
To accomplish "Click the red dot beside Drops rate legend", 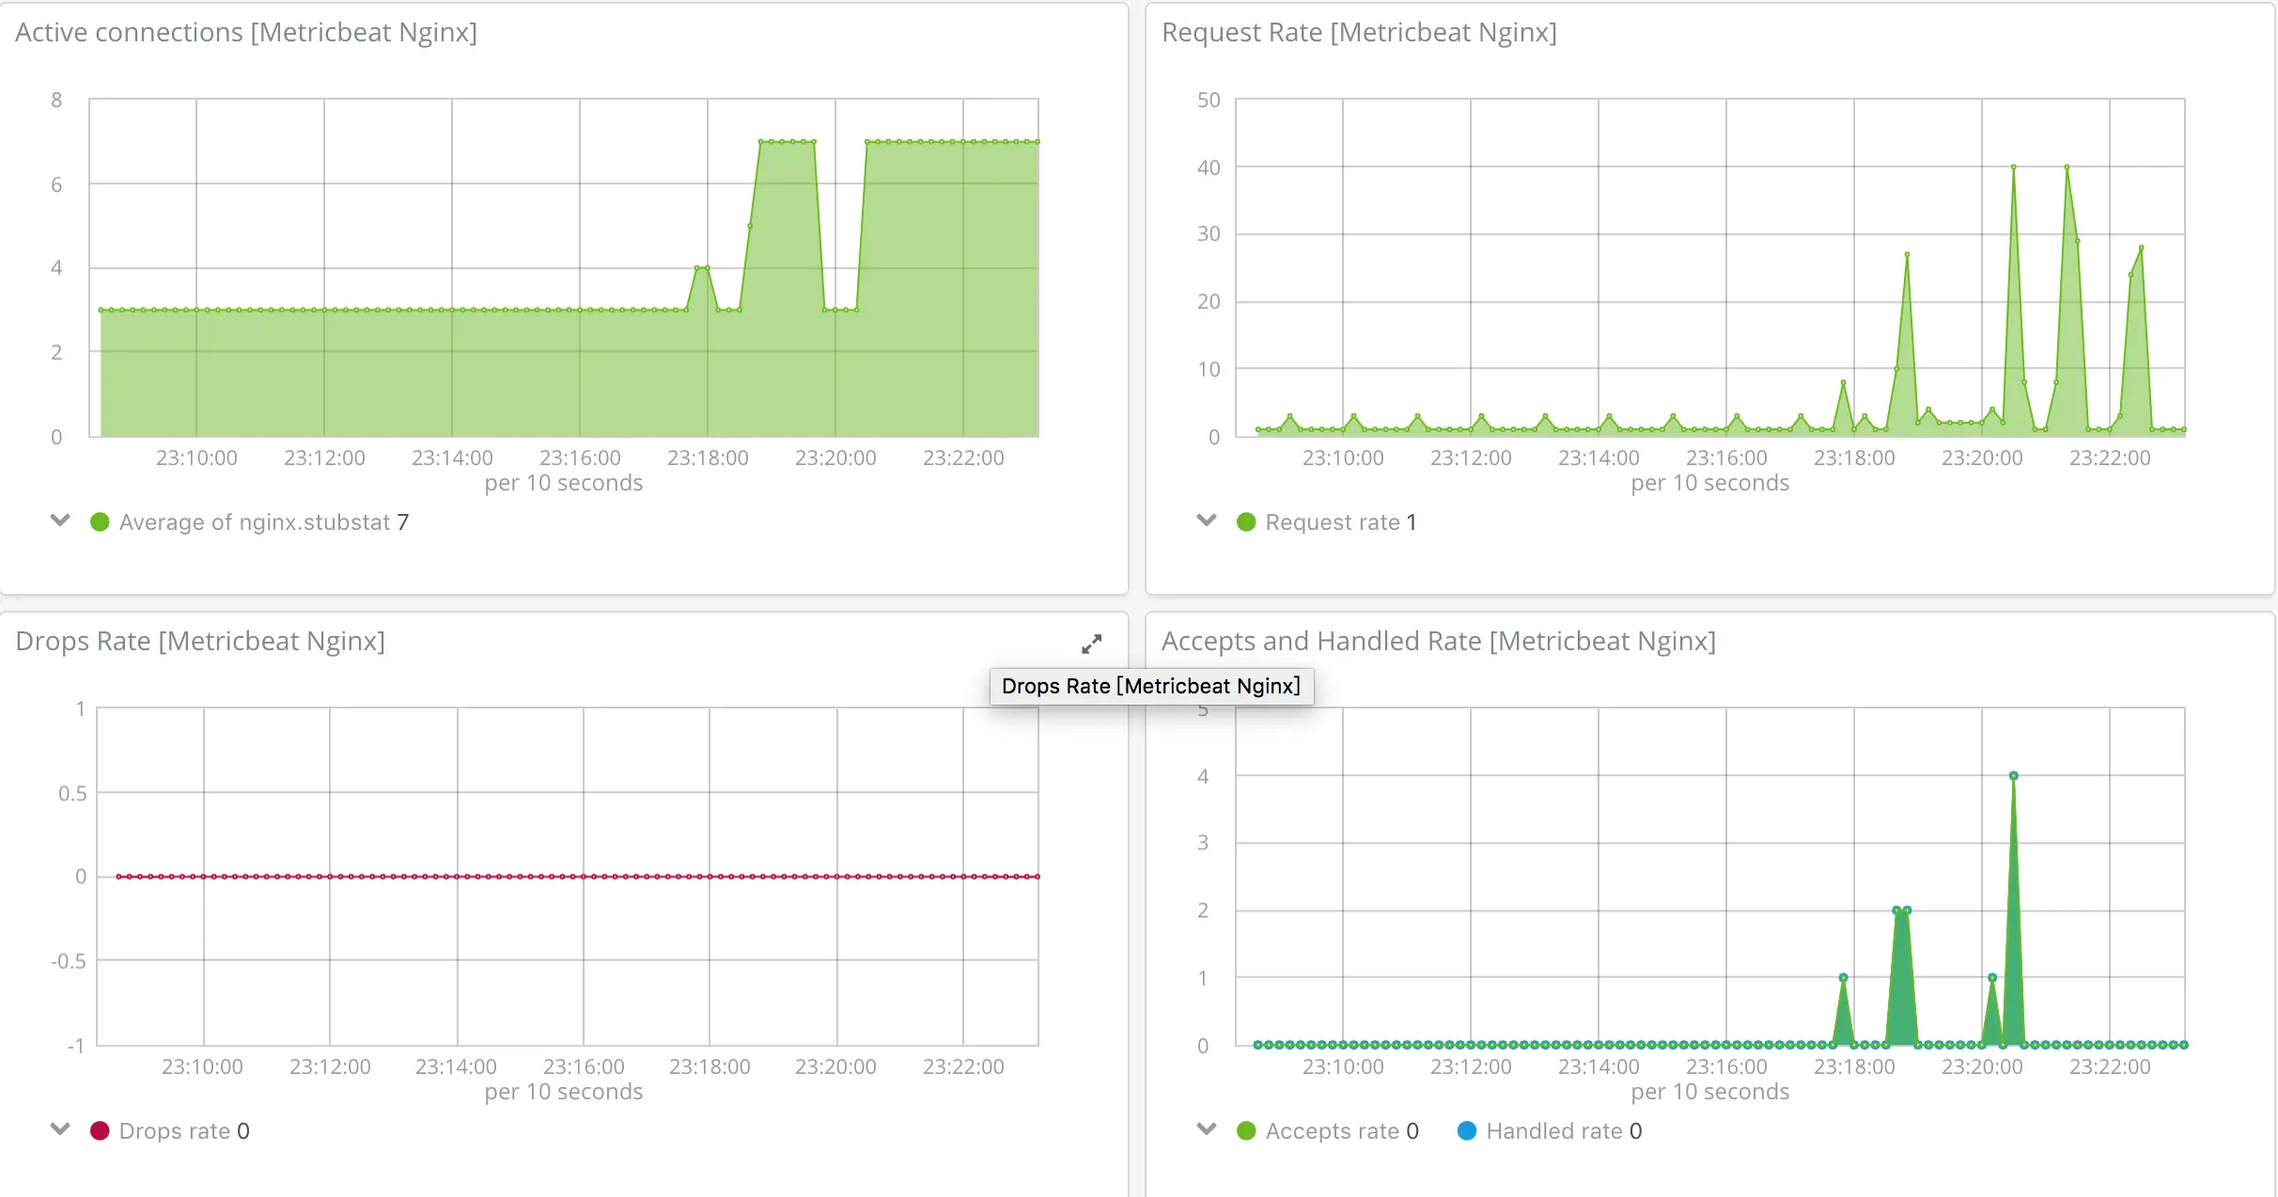I will coord(100,1130).
